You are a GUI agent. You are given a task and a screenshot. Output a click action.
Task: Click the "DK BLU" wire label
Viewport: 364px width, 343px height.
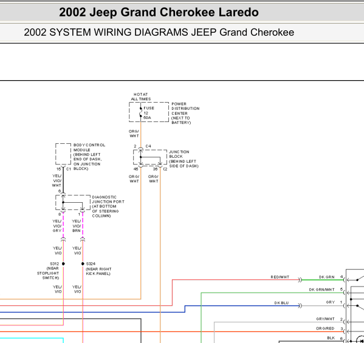(x=281, y=303)
